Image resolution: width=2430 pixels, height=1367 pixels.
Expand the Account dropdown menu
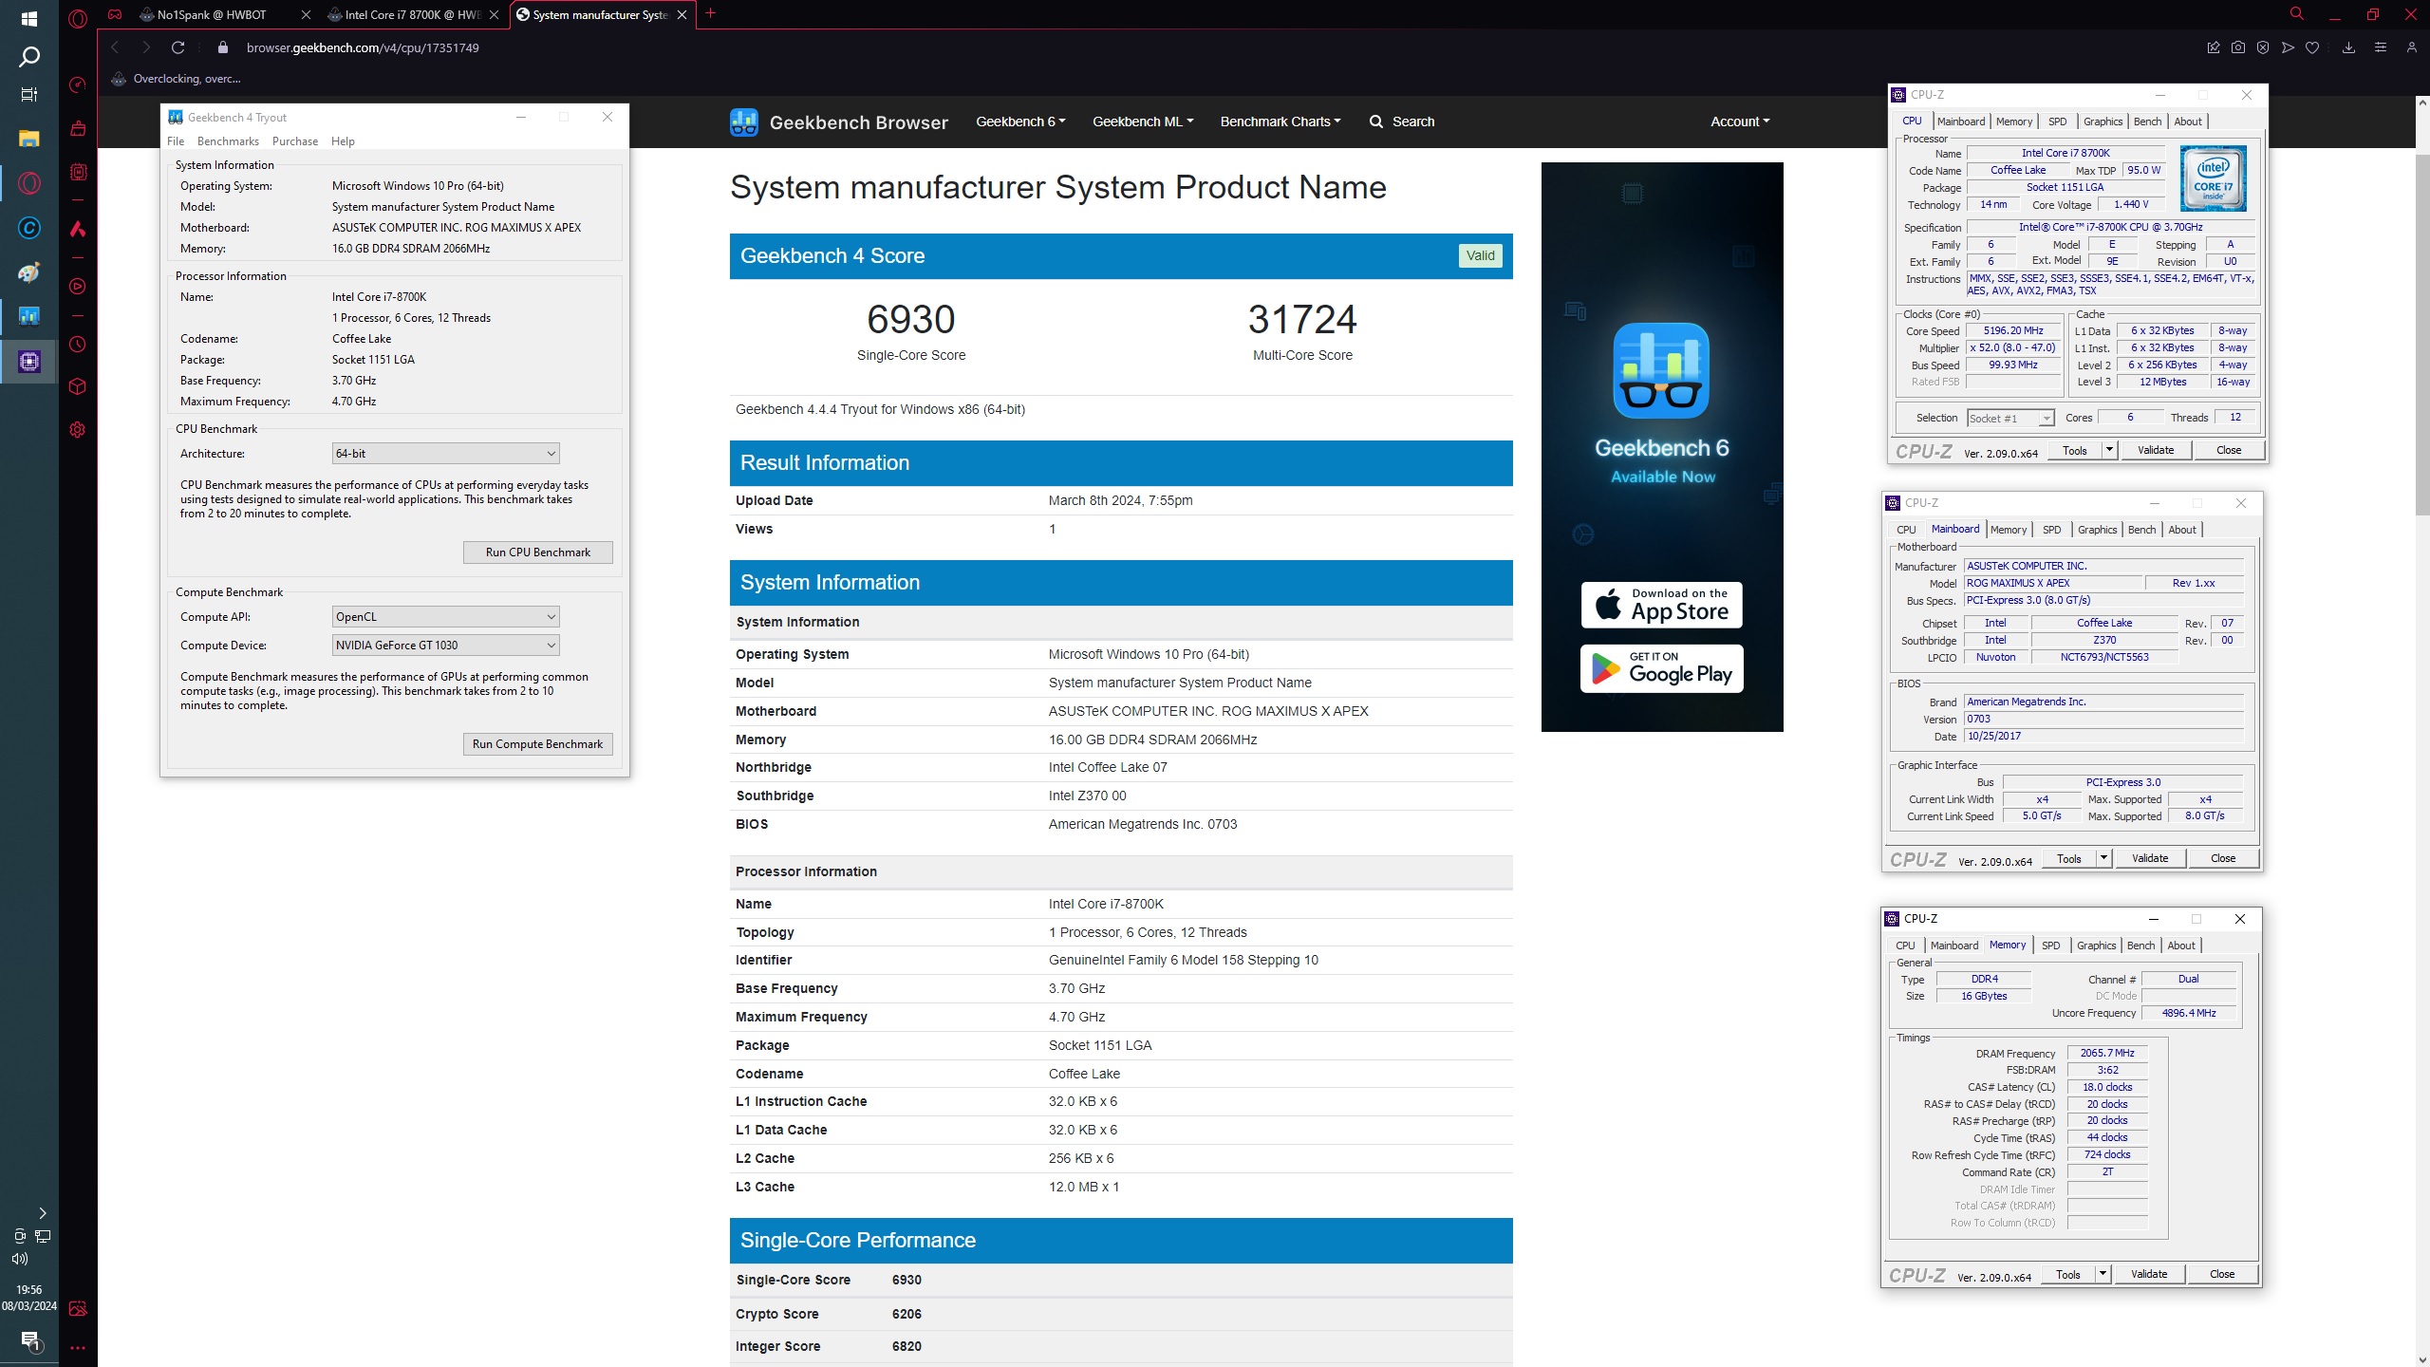click(1740, 122)
